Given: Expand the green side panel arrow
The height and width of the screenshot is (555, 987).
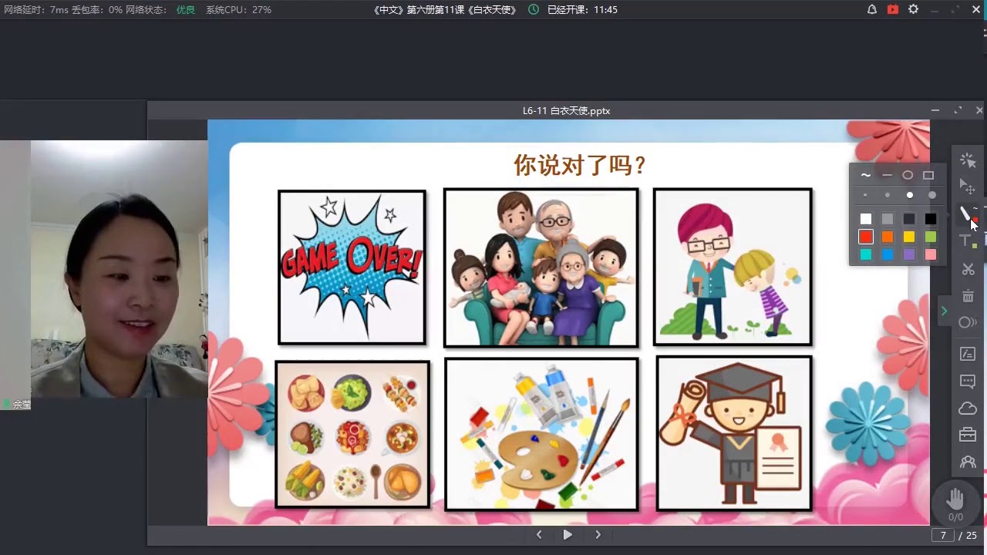Looking at the screenshot, I should [944, 311].
